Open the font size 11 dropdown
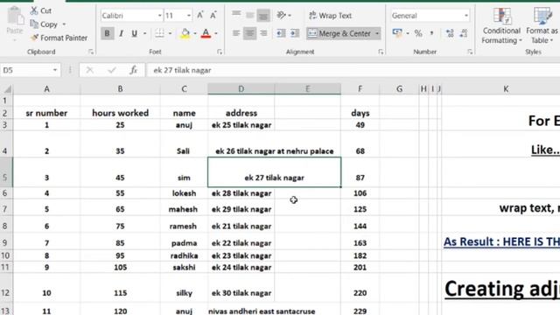This screenshot has width=560, height=315. click(x=189, y=16)
